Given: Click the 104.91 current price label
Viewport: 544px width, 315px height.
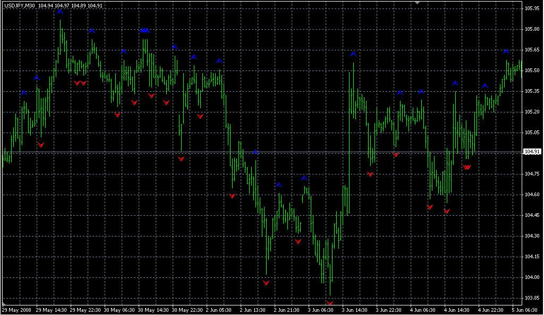Looking at the screenshot, I should [532, 152].
